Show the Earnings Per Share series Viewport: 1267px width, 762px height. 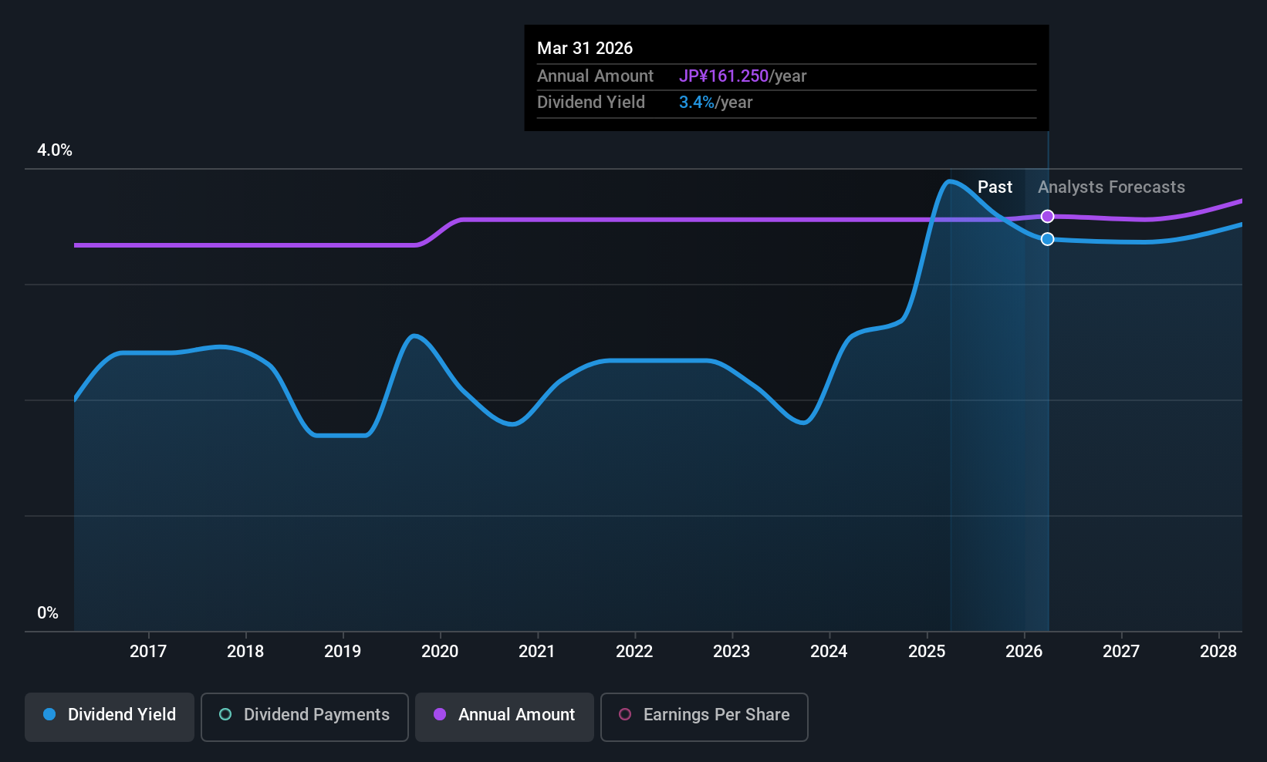point(704,716)
